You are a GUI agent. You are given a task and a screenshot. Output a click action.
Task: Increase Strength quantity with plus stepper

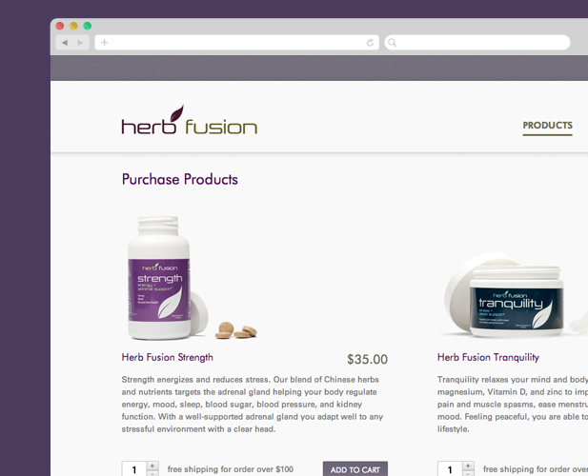(x=152, y=466)
